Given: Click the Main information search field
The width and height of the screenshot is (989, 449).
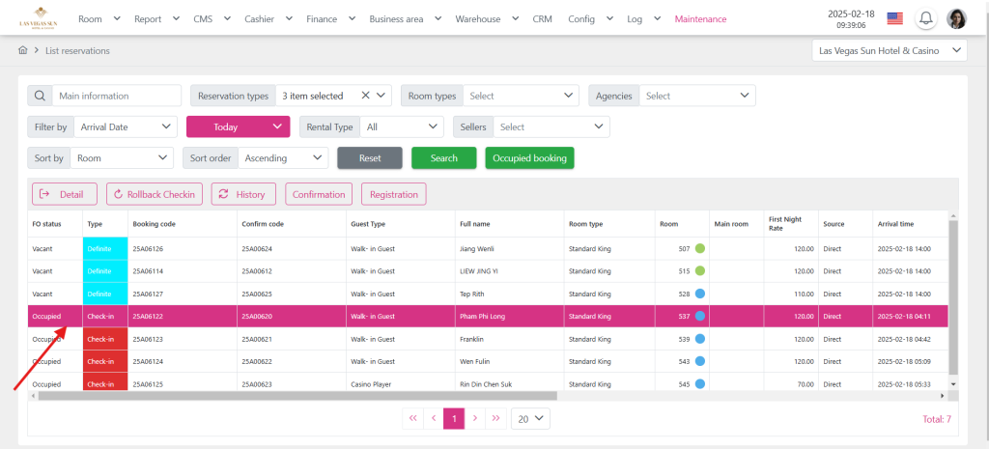Looking at the screenshot, I should coord(116,96).
